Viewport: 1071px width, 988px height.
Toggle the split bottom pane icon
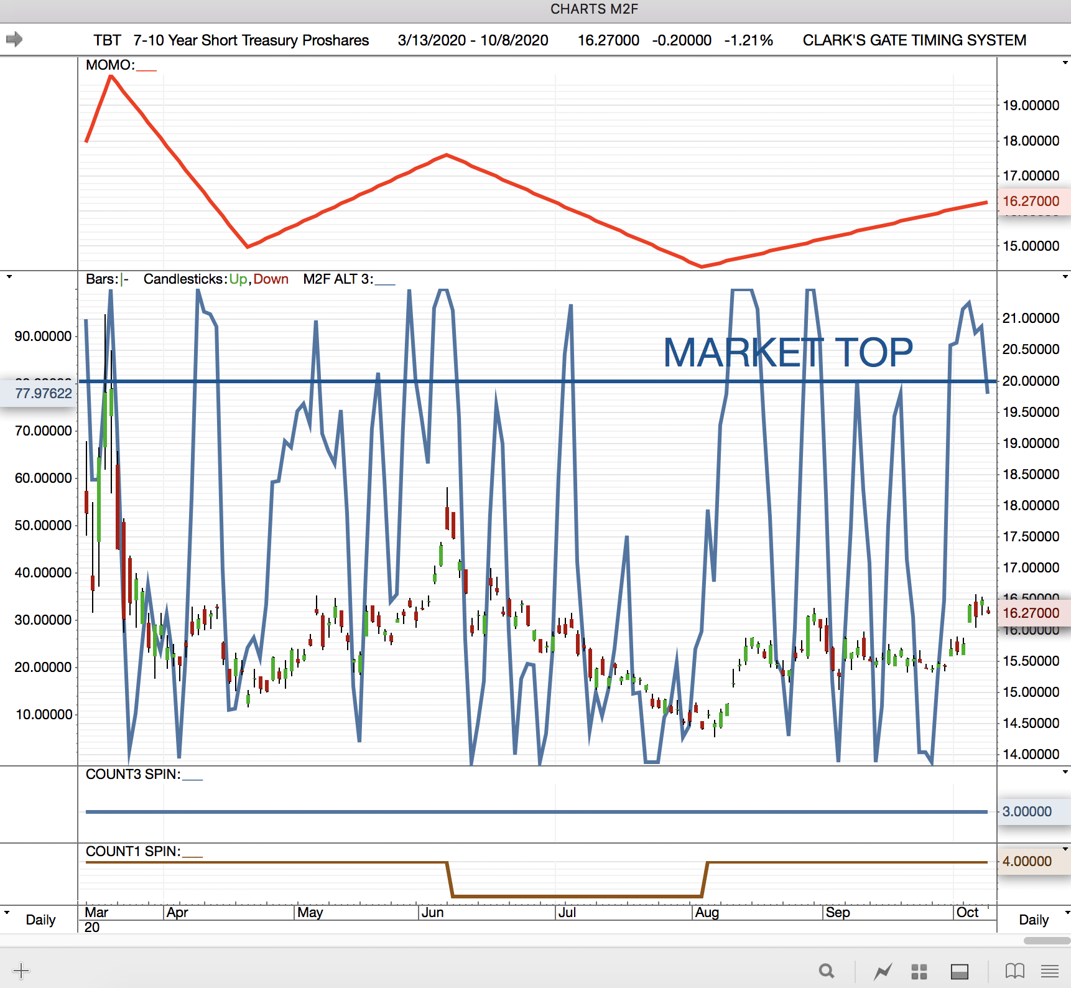point(959,971)
